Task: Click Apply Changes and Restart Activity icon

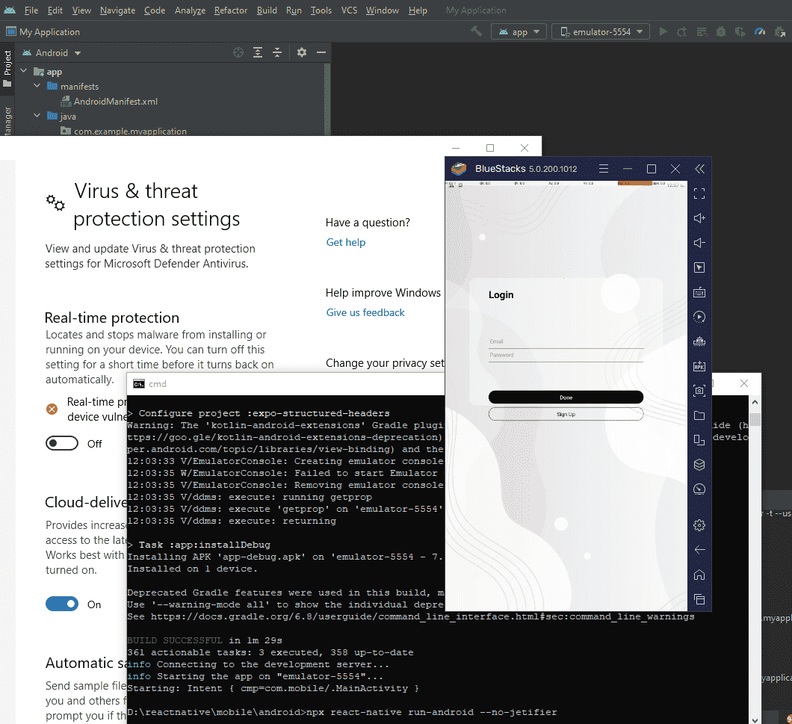Action: [682, 32]
